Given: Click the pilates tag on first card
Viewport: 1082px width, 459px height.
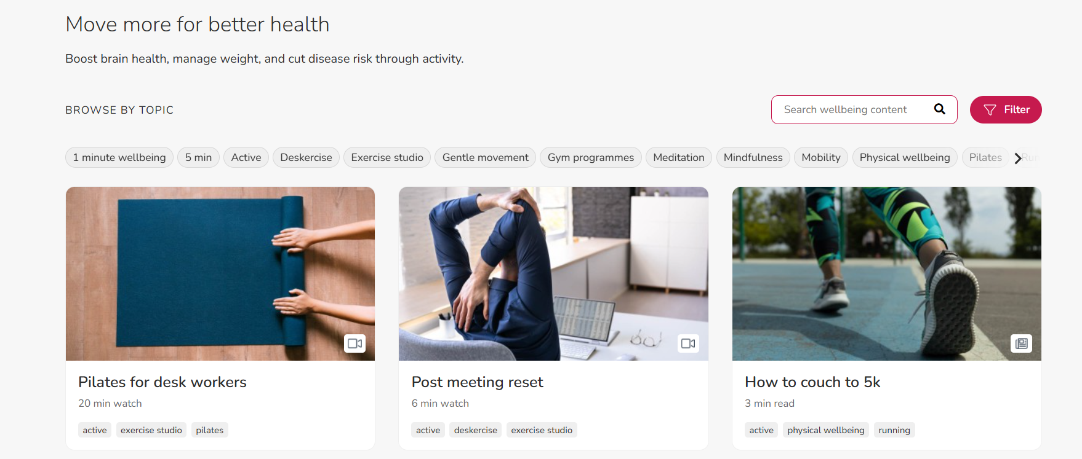Looking at the screenshot, I should tap(209, 430).
